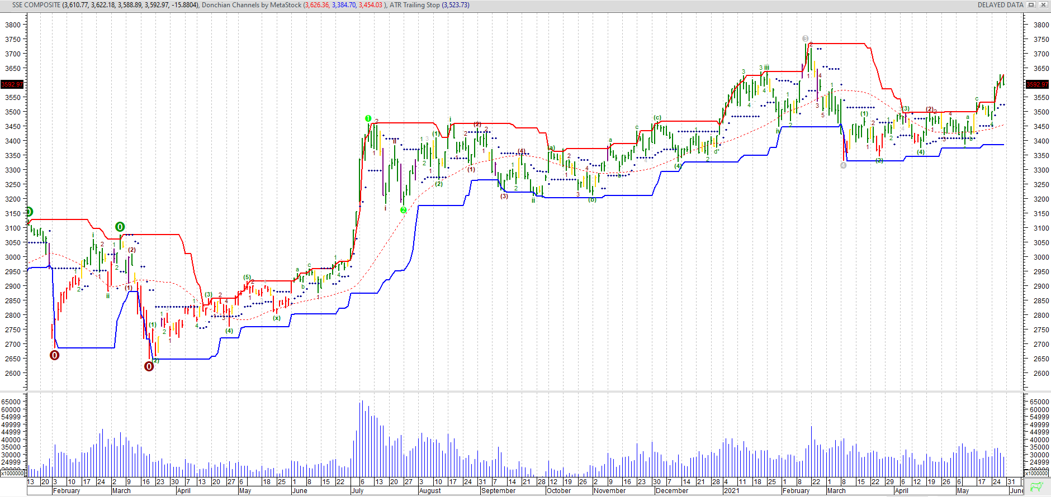Click the 3800 label on left price axis

[x=12, y=25]
